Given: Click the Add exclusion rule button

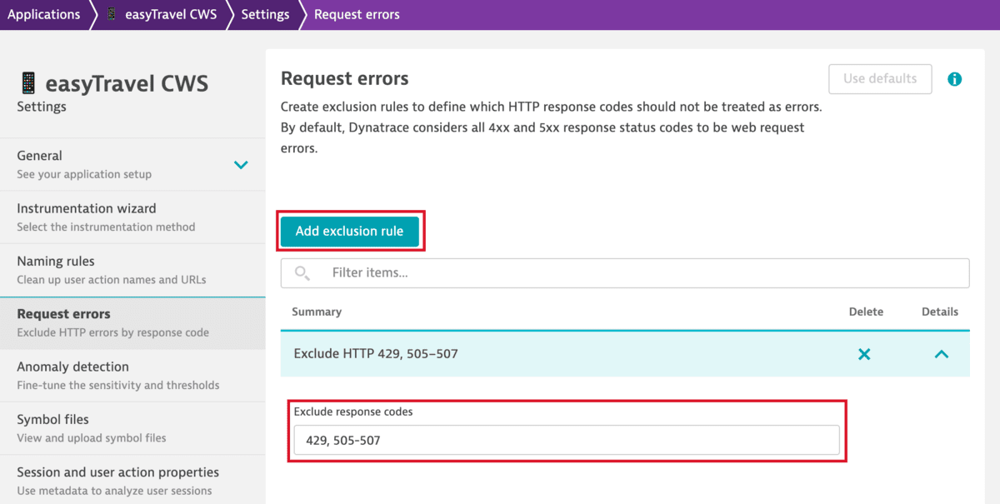Looking at the screenshot, I should pos(350,231).
